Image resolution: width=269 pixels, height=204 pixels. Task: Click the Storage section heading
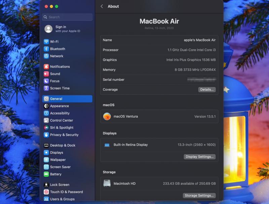coord(109,172)
